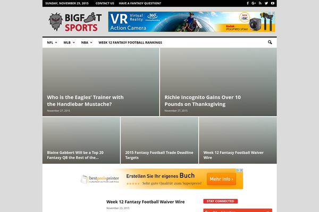Click the Bigfoot Sports logo
This screenshot has height=212, width=319.
pyautogui.click(x=75, y=22)
